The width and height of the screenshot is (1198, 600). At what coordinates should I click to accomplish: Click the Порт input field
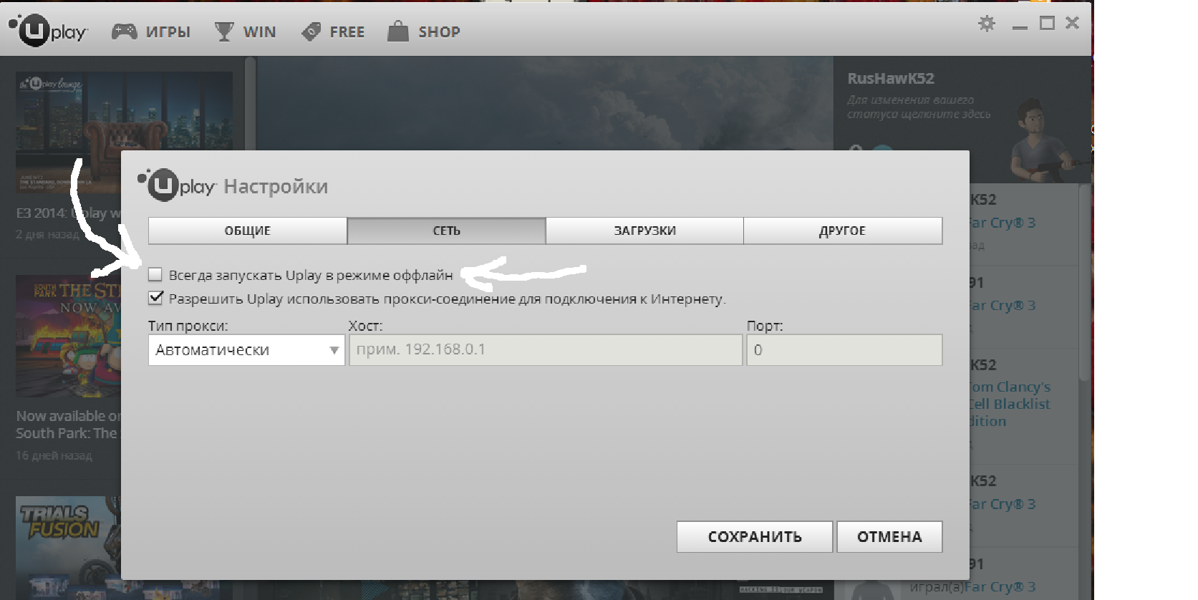(844, 350)
